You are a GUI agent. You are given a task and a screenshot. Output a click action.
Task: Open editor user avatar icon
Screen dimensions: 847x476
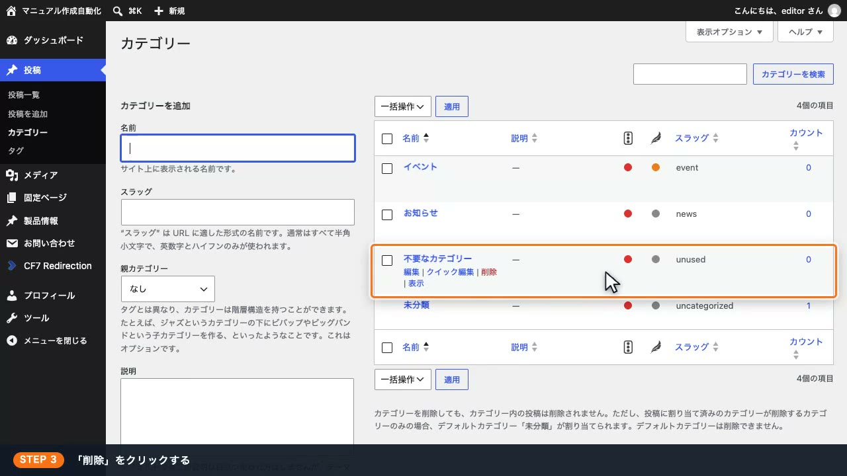click(x=834, y=11)
